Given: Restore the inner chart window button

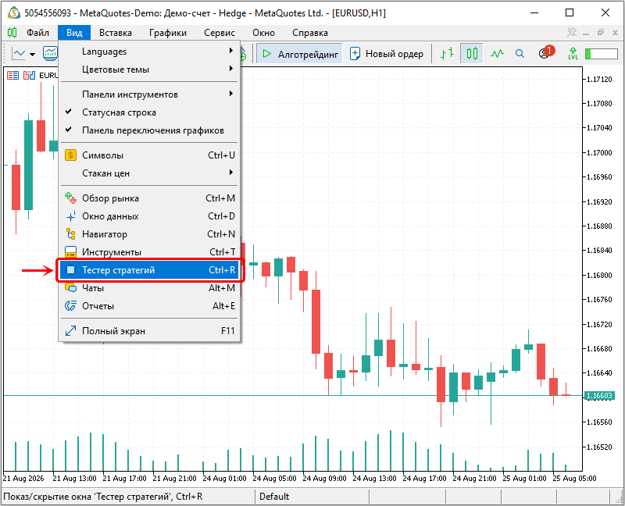Looking at the screenshot, I should [601, 32].
